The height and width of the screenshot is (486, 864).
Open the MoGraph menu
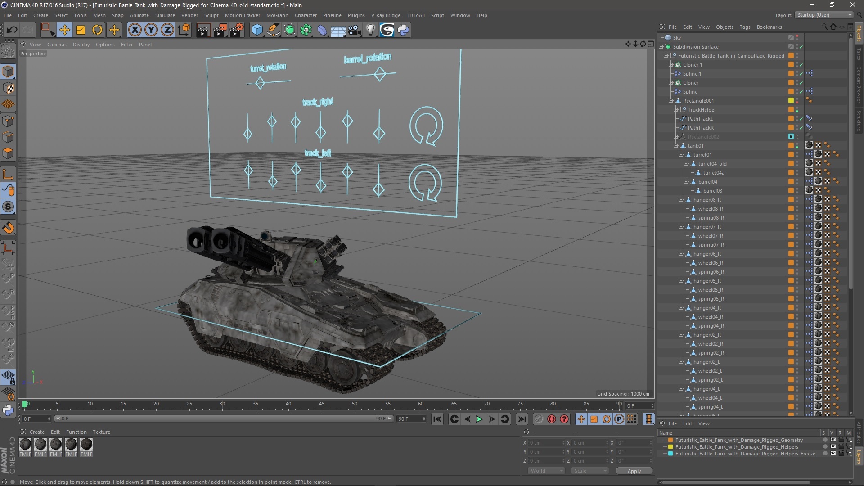(277, 15)
